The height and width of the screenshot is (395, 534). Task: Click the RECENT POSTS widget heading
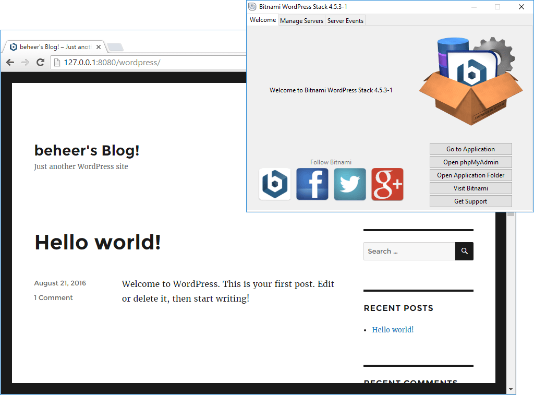coord(398,308)
